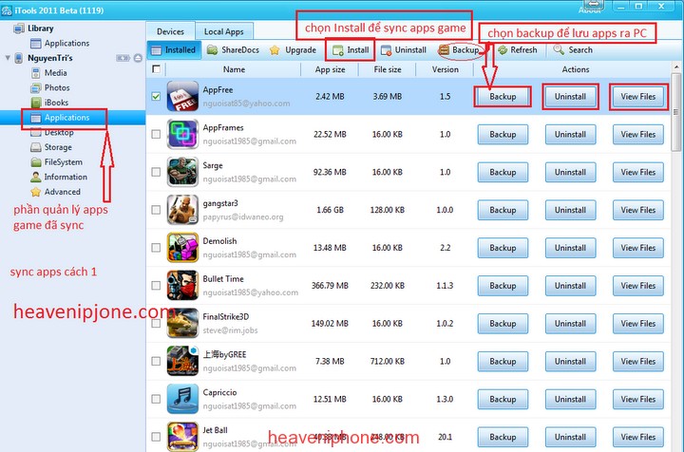Click the Jet Ball app icon
The width and height of the screenshot is (684, 452).
182,436
